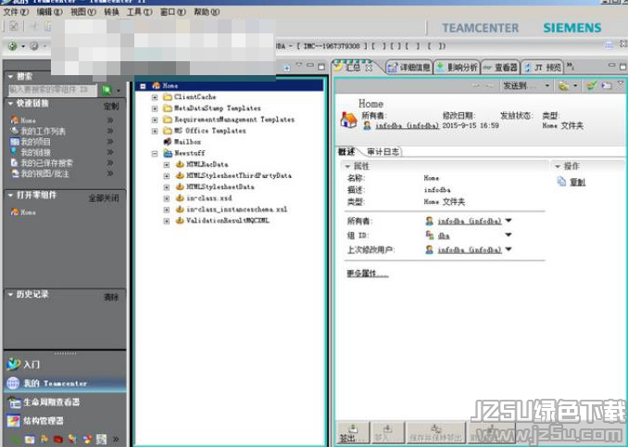Collapse the 搜索 section
The width and height of the screenshot is (628, 447).
point(11,76)
